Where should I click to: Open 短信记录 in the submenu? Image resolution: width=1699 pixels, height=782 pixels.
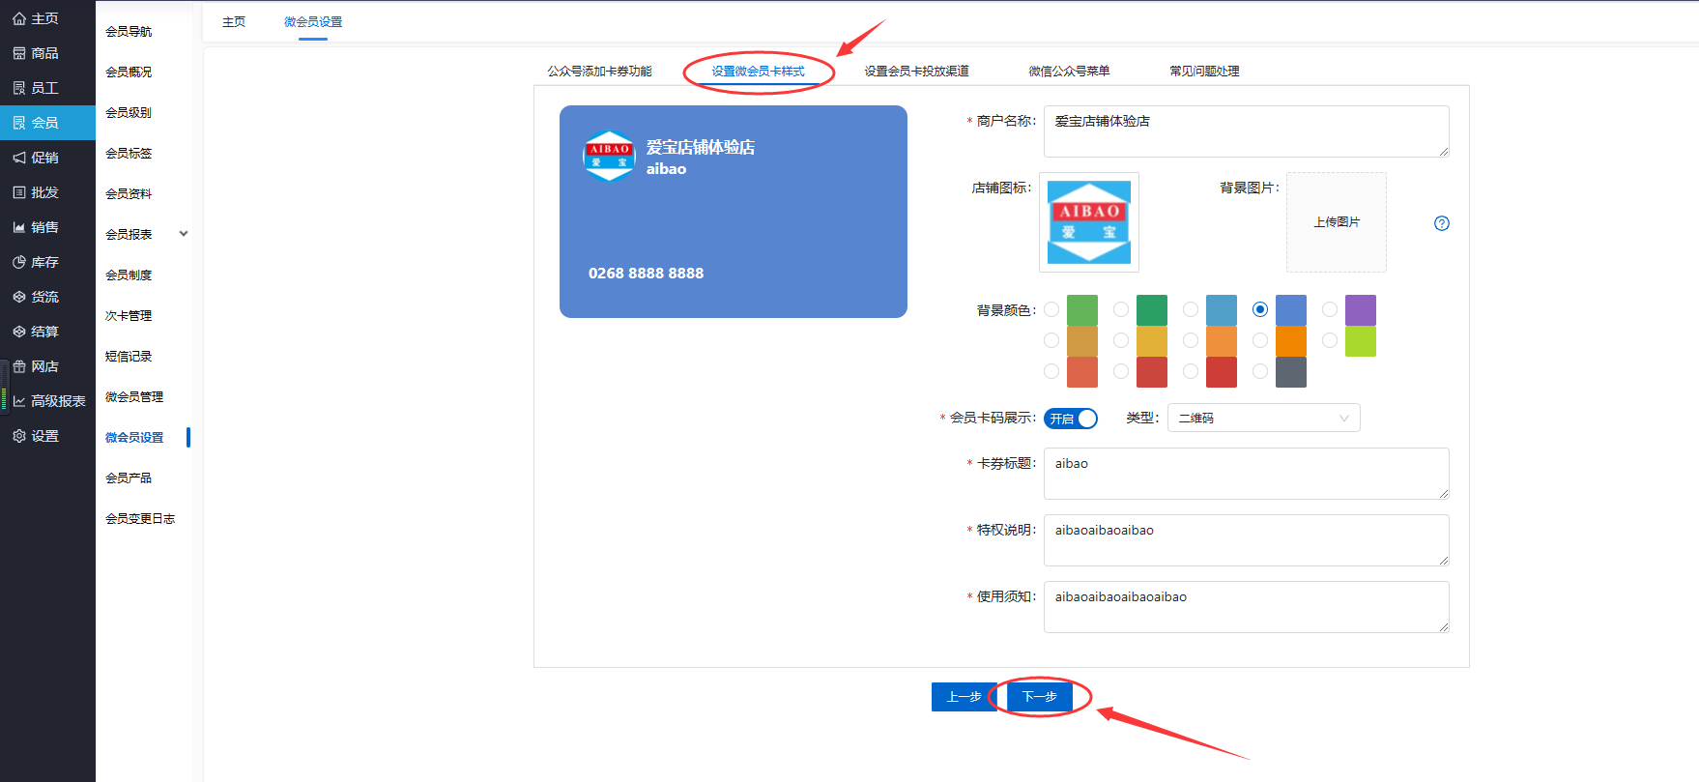129,357
